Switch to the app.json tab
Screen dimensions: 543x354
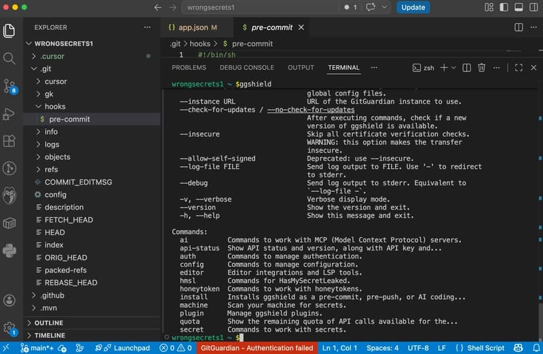(193, 27)
